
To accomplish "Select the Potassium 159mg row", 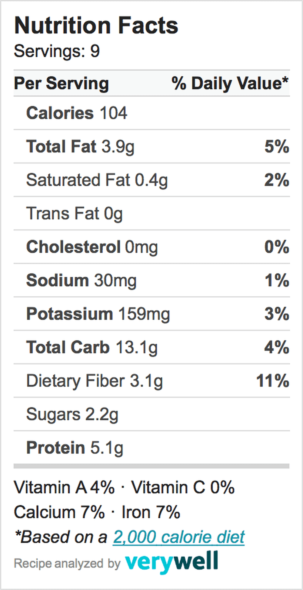I will [151, 314].
